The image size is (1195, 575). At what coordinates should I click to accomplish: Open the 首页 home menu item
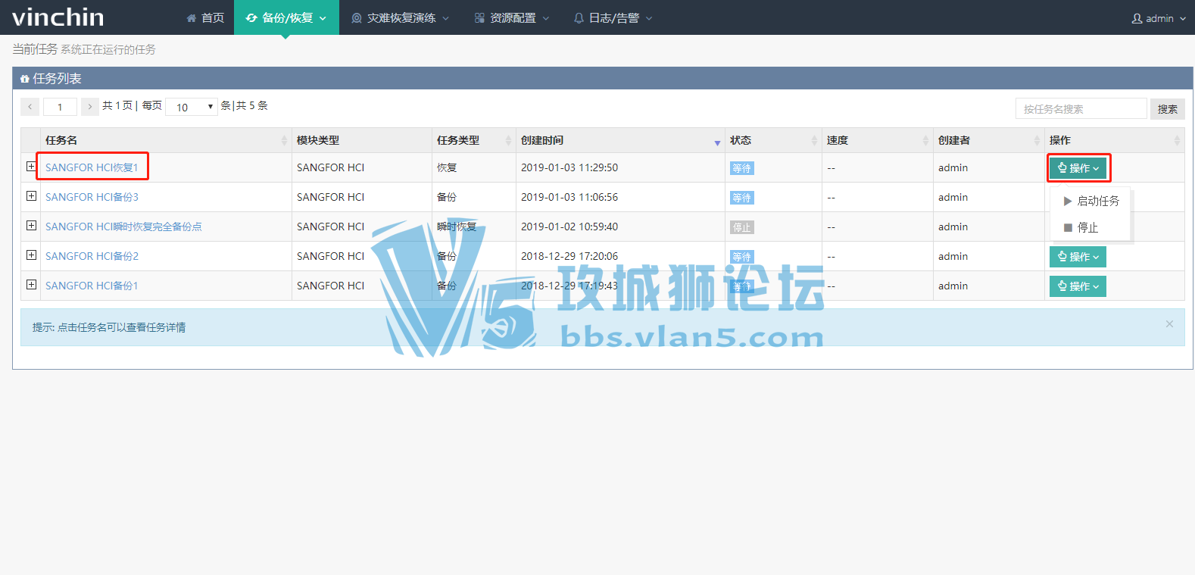click(x=205, y=17)
